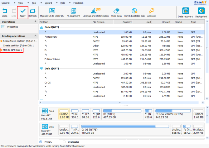
Task: Collapse the Operations panel
Action: pos(35,21)
